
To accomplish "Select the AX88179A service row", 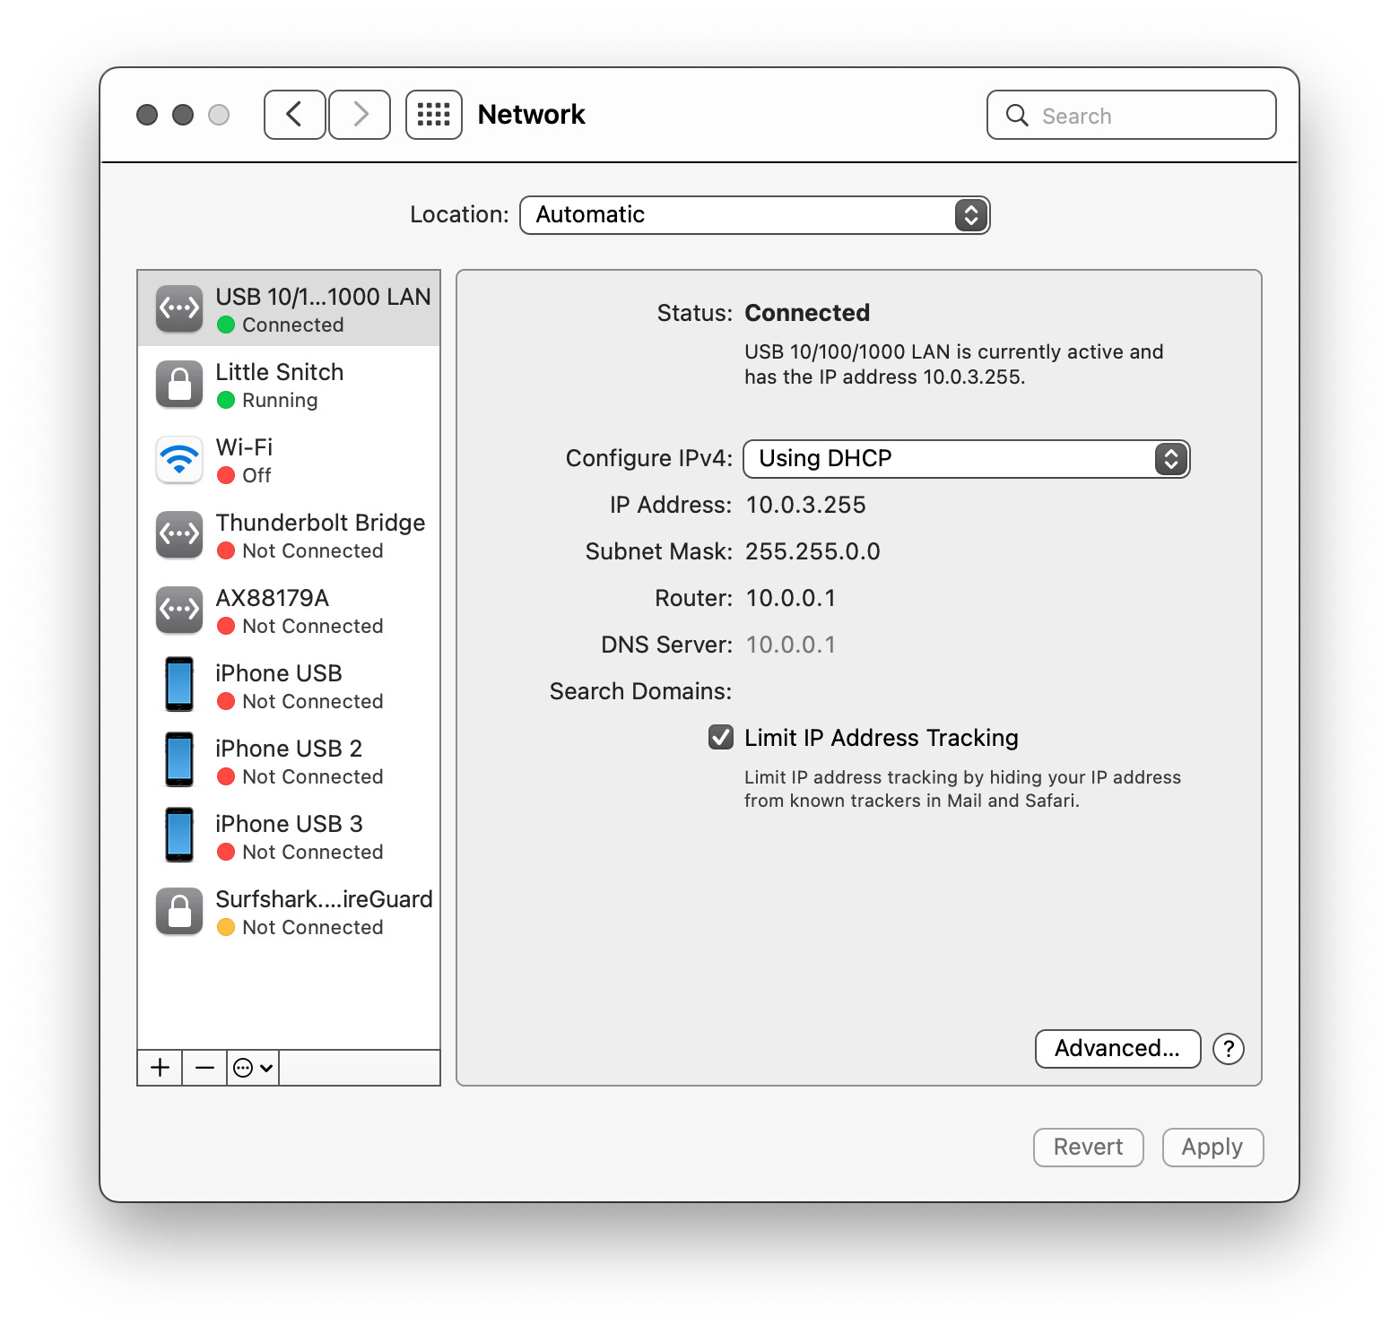I will tap(289, 610).
